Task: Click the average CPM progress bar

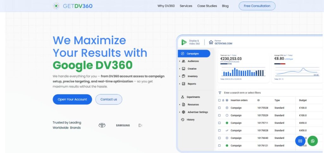Action: tap(280, 64)
